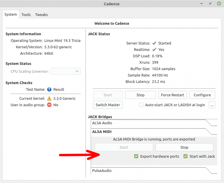Click the DSP Load value 0.18%
Viewport: 224px width, 183px height.
pos(157,56)
